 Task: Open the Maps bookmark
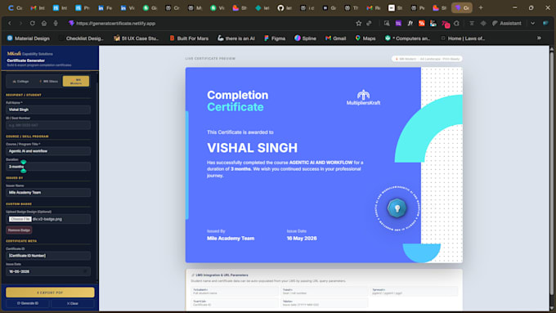(x=365, y=38)
